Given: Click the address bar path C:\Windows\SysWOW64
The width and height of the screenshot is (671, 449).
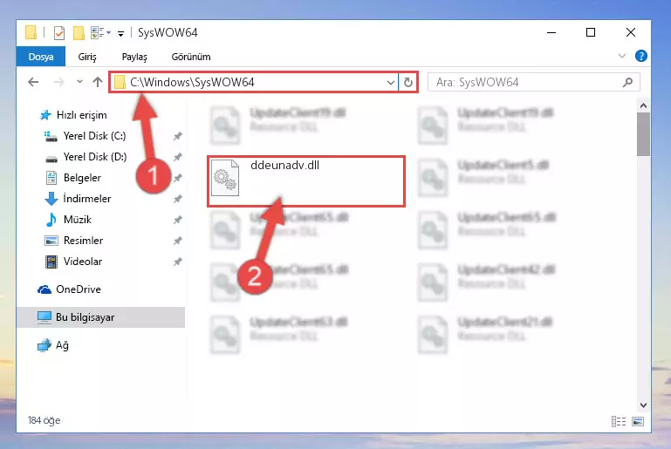Looking at the screenshot, I should (192, 82).
